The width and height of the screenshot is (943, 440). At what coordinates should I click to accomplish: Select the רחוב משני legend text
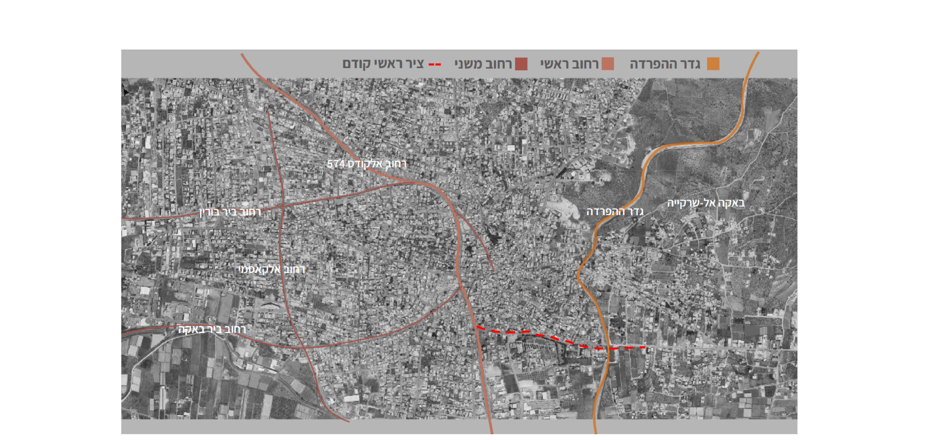tap(483, 64)
